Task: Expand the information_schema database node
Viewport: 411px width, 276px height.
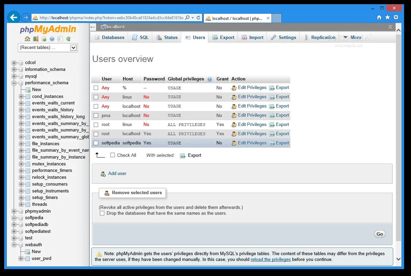Action: (x=14, y=70)
